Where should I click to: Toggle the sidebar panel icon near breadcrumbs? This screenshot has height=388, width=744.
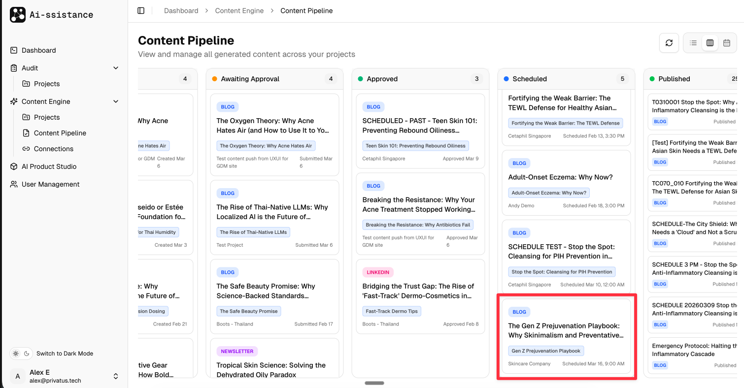(x=141, y=10)
